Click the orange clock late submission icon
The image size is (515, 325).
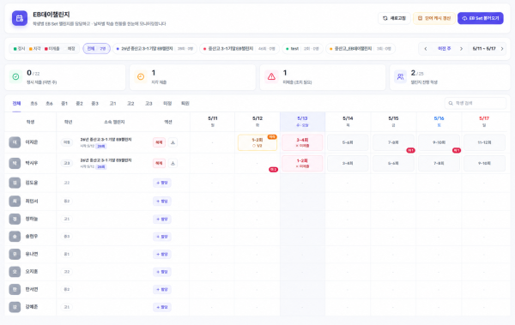141,76
